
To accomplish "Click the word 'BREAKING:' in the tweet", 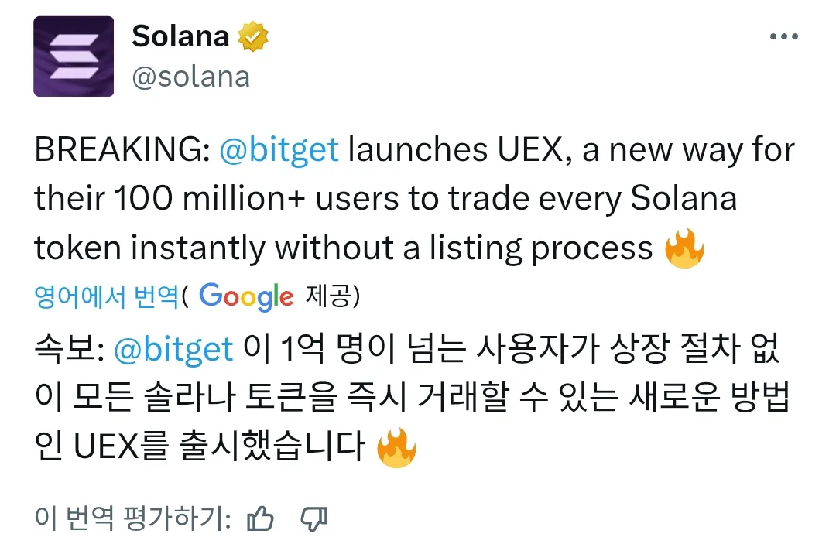I will [x=122, y=150].
